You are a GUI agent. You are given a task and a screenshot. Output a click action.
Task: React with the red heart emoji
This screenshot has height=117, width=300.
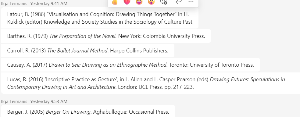click(127, 2)
